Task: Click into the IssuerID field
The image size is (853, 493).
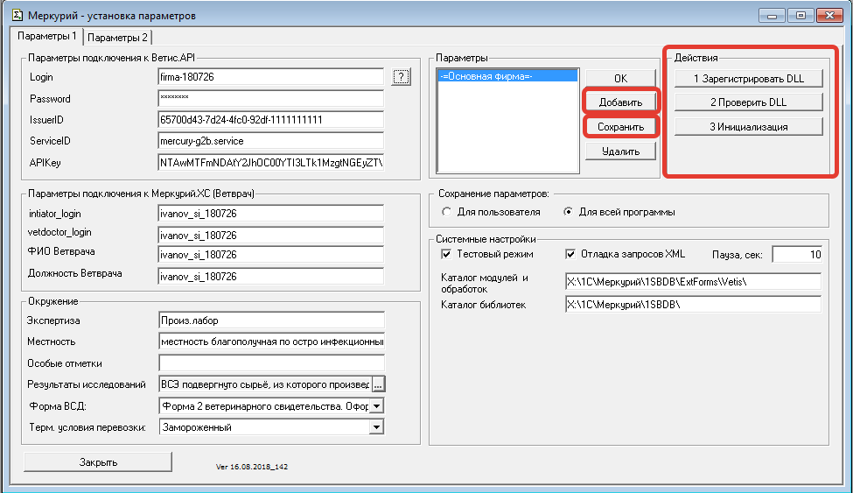Action: [271, 120]
